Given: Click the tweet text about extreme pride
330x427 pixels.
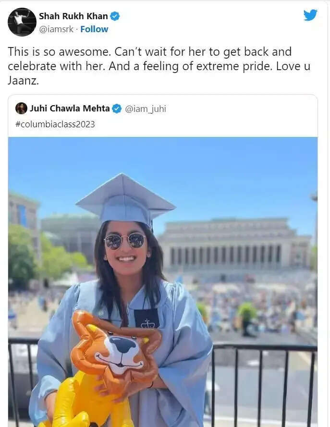Looking at the screenshot, I should (x=159, y=66).
